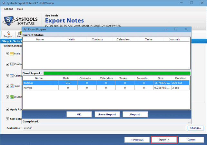Click the Export Progress dialog title icon
The image size is (207, 145).
25,29
